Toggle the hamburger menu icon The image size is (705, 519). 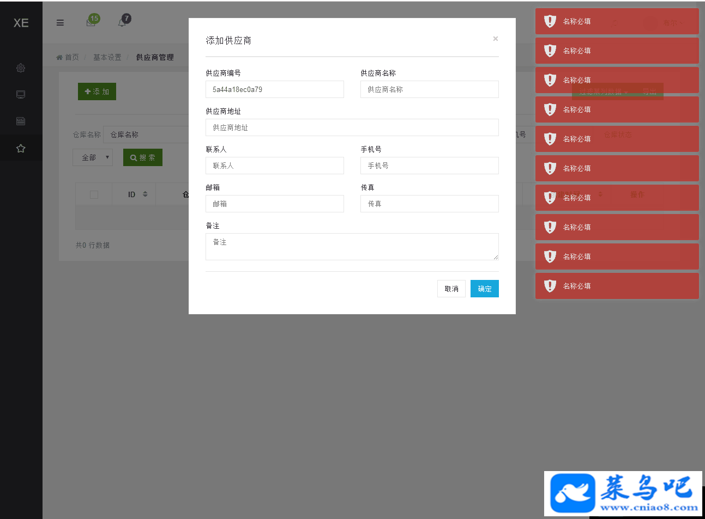[60, 23]
